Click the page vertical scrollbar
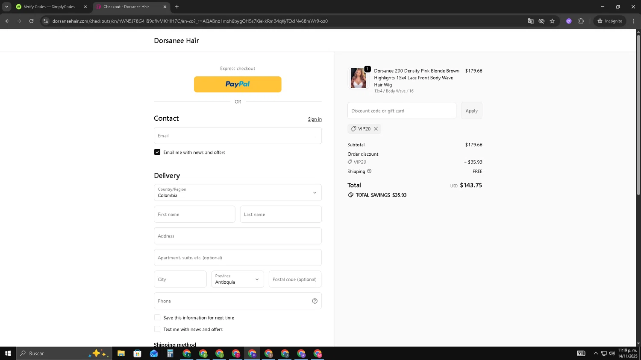Viewport: 641px width, 360px height. [638, 115]
